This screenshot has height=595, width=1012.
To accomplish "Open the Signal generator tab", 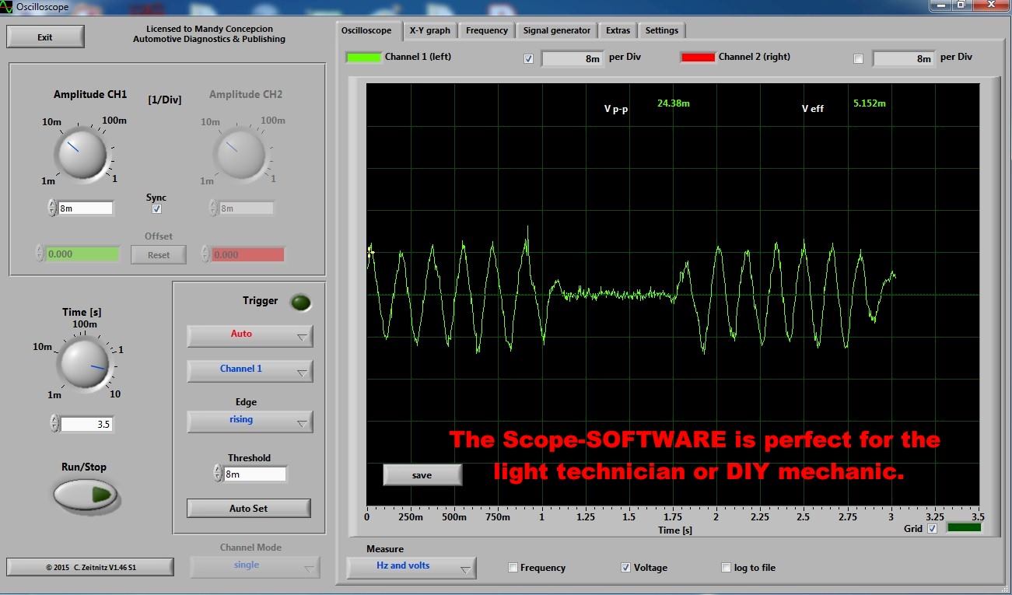I will (x=557, y=30).
